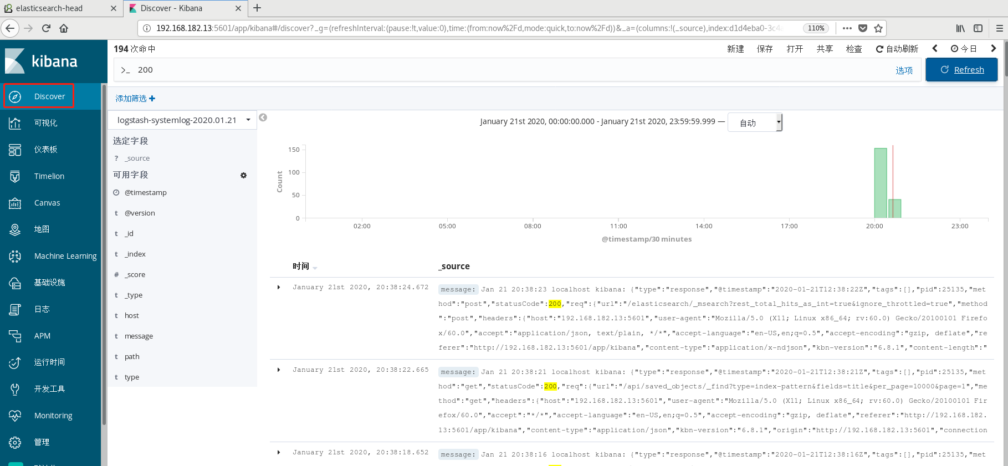Open the browser hamburger menu

(x=999, y=28)
